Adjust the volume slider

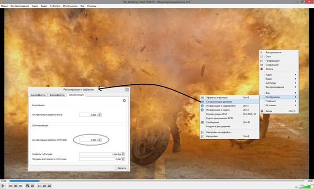(306, 186)
